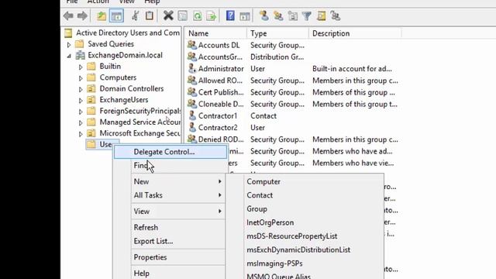Sort by the Type column header
The height and width of the screenshot is (279, 496).
pyautogui.click(x=277, y=33)
